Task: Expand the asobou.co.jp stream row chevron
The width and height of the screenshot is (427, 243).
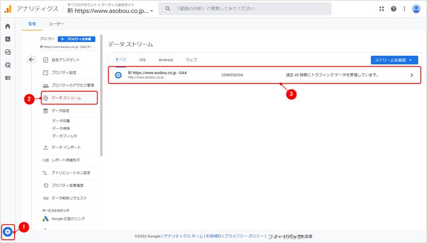Action: (412, 75)
